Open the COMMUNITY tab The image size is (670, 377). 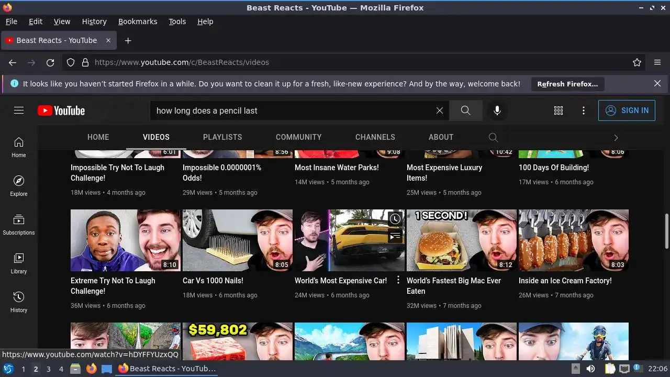pyautogui.click(x=299, y=137)
